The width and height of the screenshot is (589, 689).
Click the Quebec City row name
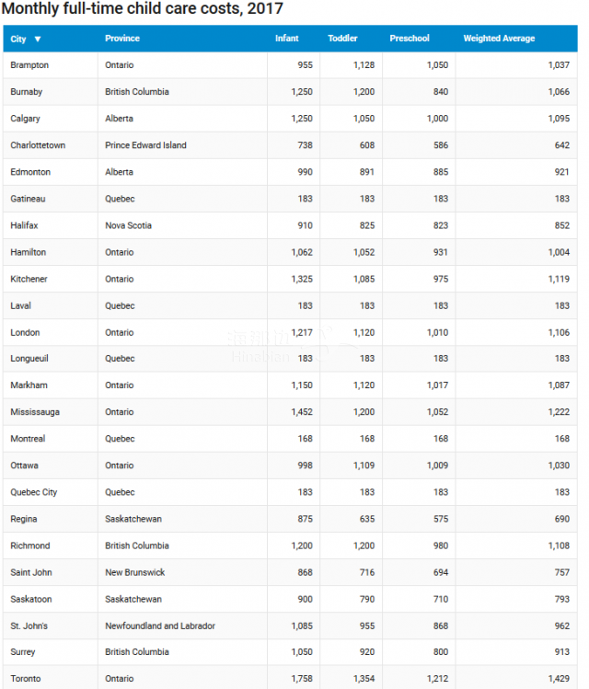(x=34, y=492)
